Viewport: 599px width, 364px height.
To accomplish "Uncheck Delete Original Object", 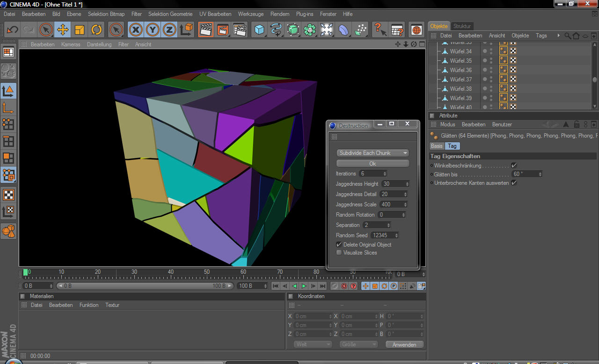I will click(x=339, y=245).
